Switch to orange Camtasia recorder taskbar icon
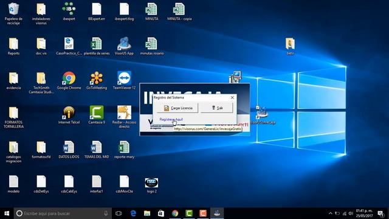The width and height of the screenshot is (389, 219). point(203,214)
